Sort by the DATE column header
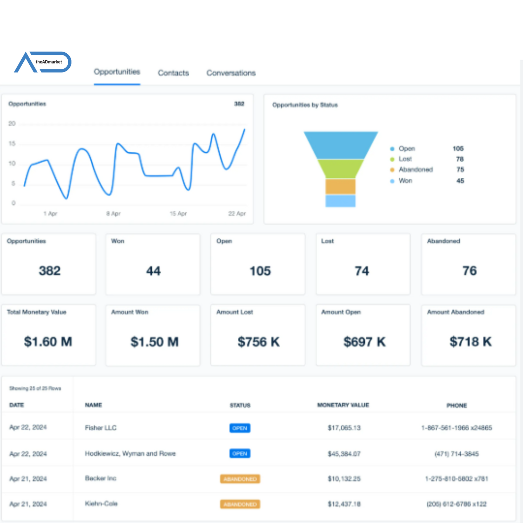The width and height of the screenshot is (523, 523). point(16,405)
